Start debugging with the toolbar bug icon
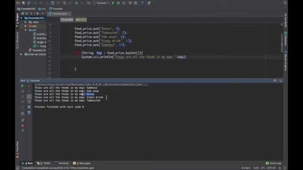Screen dimensions: 303x170 click(118, 3)
